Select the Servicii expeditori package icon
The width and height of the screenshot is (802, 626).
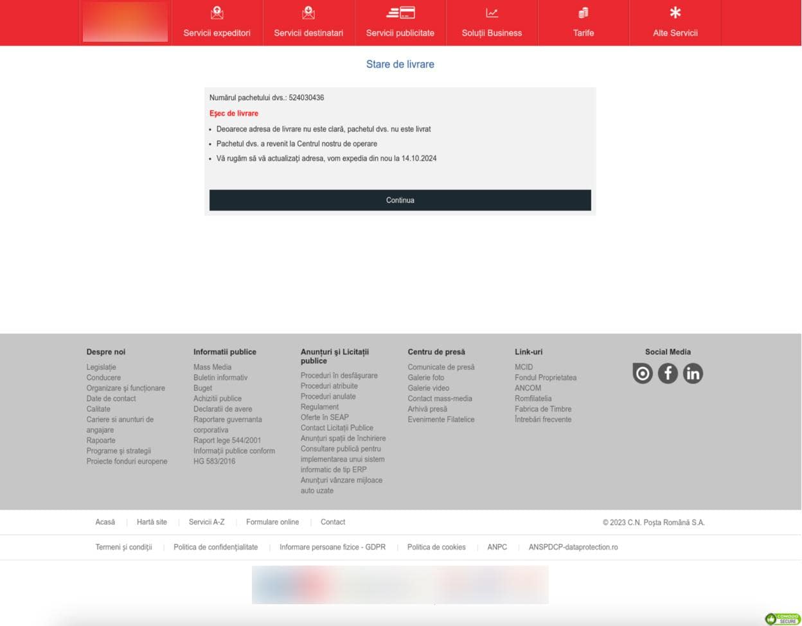217,12
